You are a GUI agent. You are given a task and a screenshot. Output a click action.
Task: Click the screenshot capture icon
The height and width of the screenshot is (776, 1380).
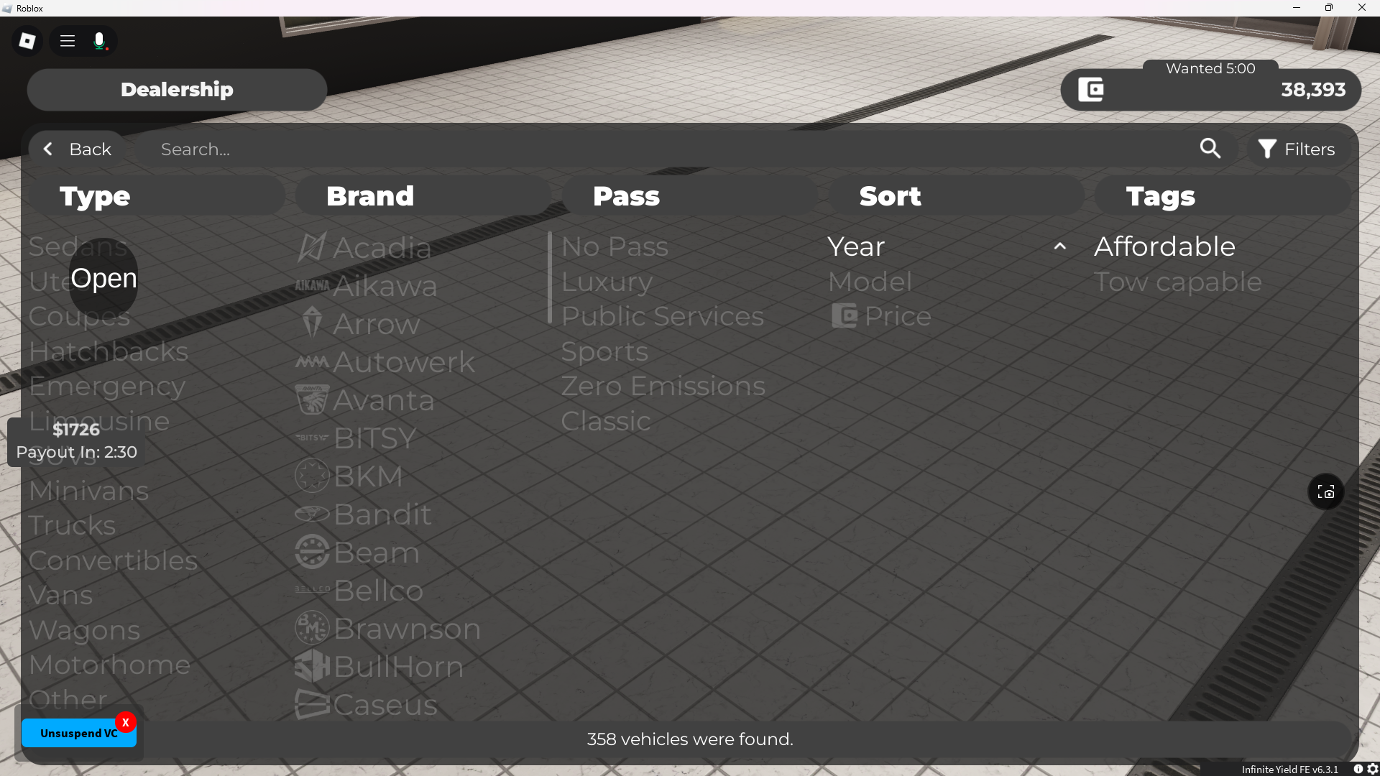tap(1325, 491)
